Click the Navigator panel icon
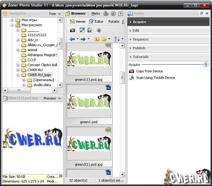This screenshot has width=212, height=186. pyautogui.click(x=5, y=14)
